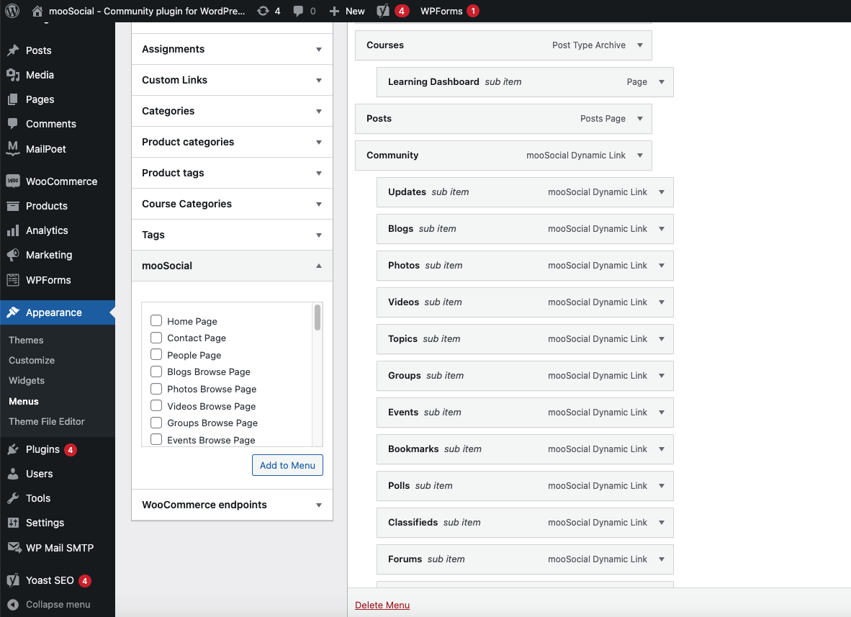Click the WordPress logo in admin bar
851x617 pixels.
[x=12, y=11]
